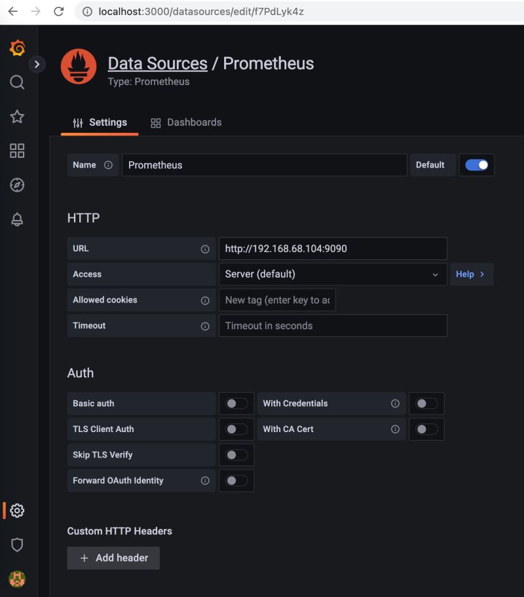Open Configuration gear icon
Viewport: 524px width, 597px height.
[18, 511]
